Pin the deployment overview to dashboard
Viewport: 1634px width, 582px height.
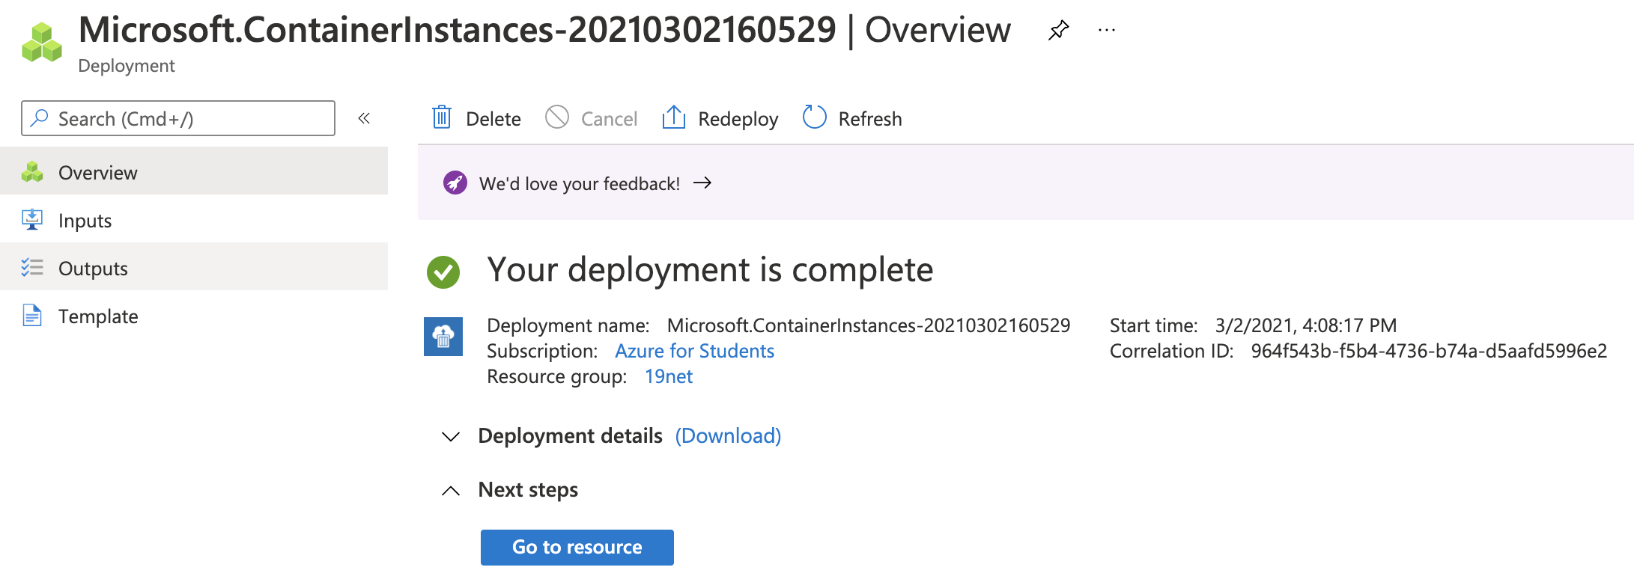[1058, 31]
